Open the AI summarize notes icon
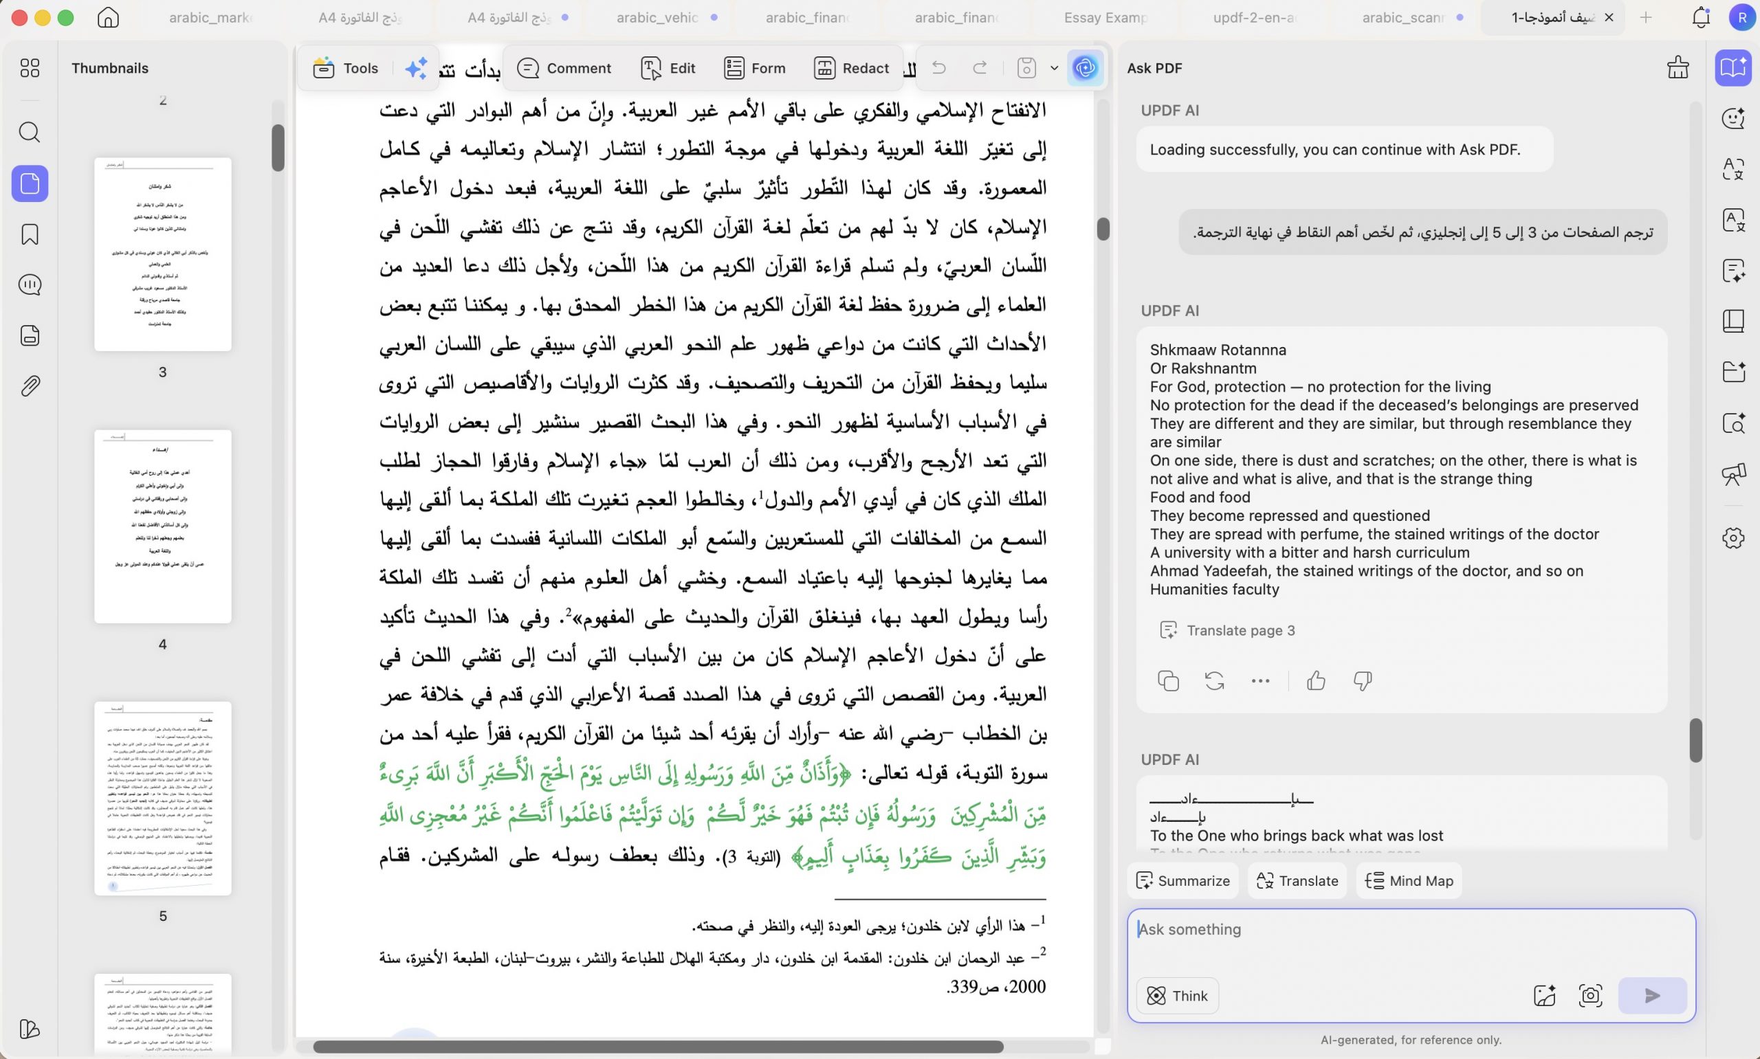The image size is (1760, 1059). pos(1734,271)
